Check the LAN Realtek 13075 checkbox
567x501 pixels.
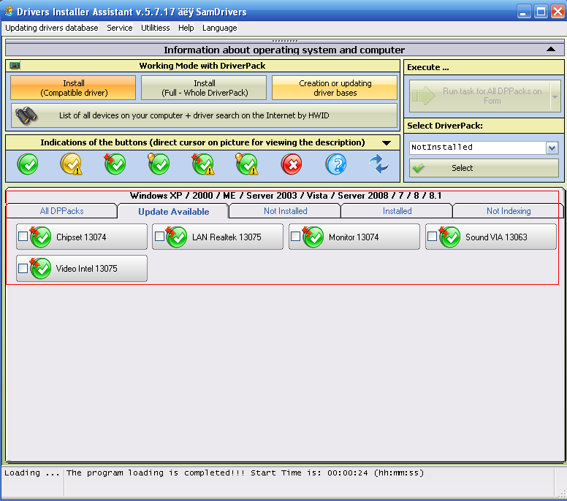[x=159, y=237]
